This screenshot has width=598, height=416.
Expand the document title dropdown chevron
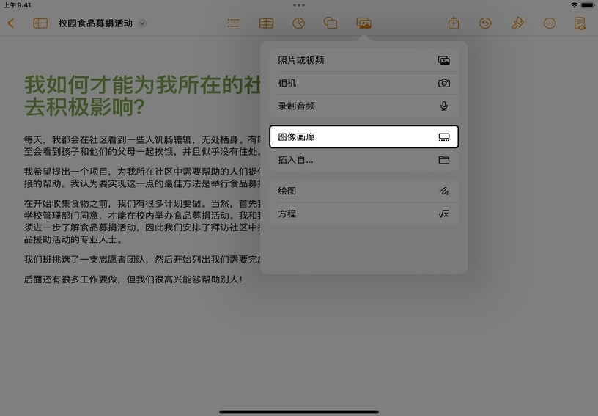point(142,23)
